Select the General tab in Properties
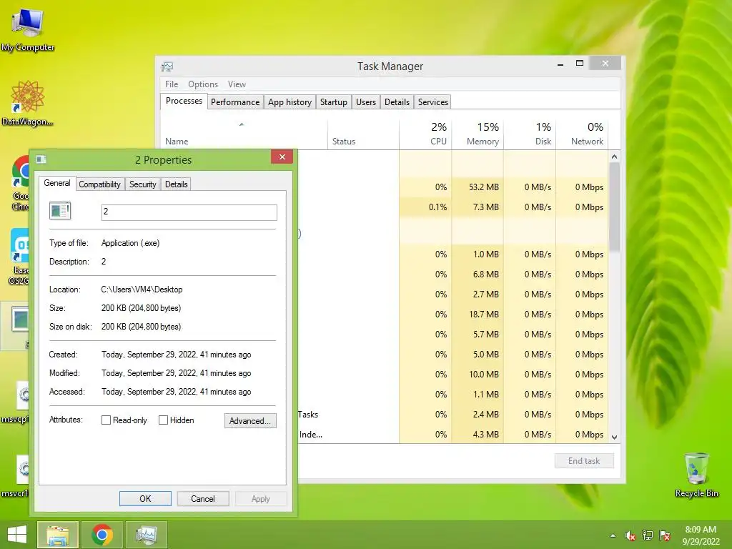732x549 pixels. (x=57, y=183)
